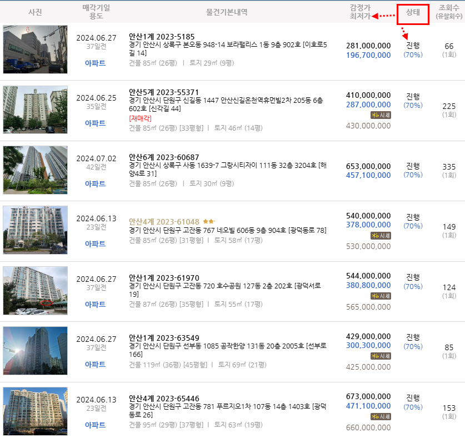Select minimum price 471,100,000
The width and height of the screenshot is (465, 438).
[x=368, y=406]
